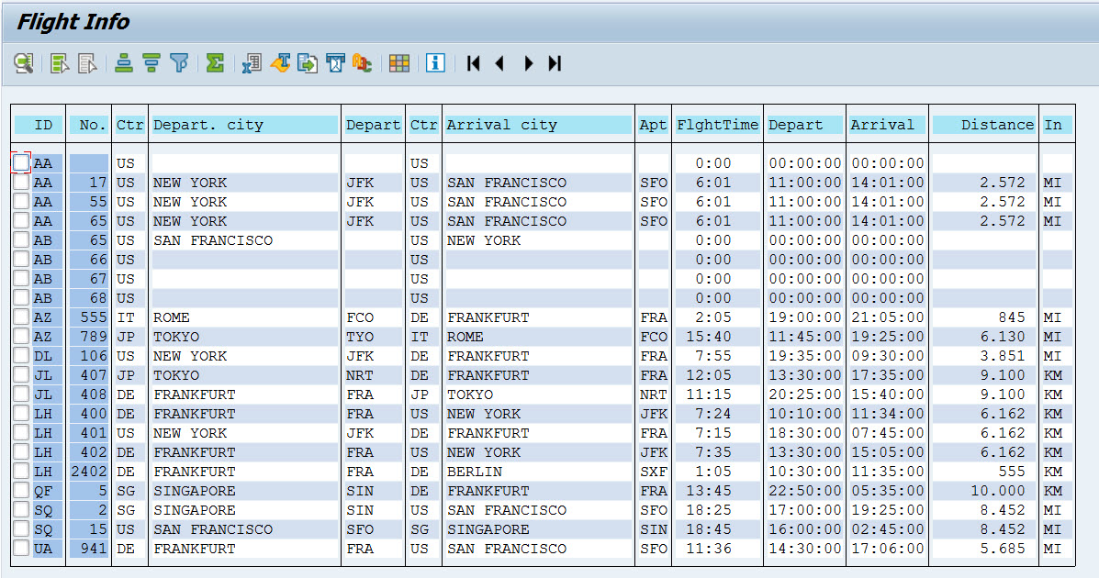Navigate to the next page
Screen dimensions: 1099x578
tap(528, 63)
